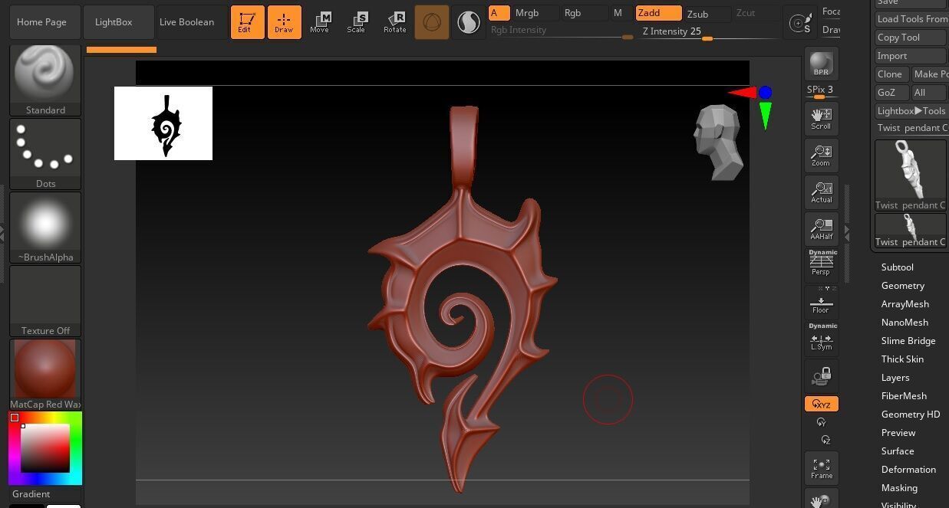Select the Scroll canvas tool
Image resolution: width=949 pixels, height=508 pixels.
coord(821,119)
